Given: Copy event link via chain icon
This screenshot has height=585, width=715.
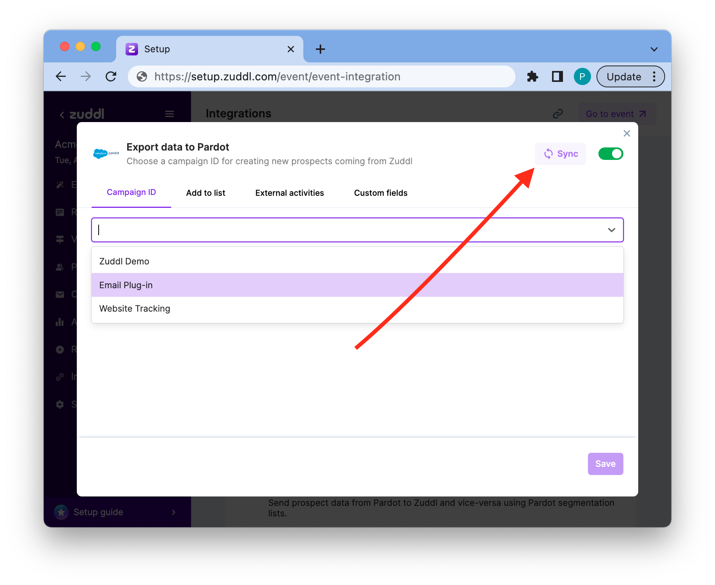Looking at the screenshot, I should [x=558, y=113].
